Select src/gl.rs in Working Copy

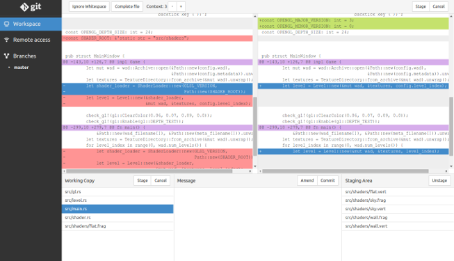coord(117,191)
